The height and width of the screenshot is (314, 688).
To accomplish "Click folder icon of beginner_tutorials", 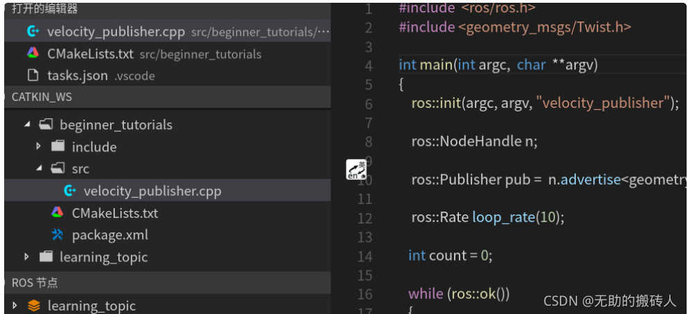I will tap(45, 124).
